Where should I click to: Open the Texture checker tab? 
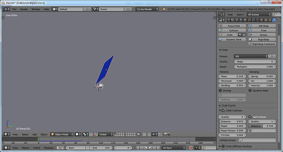click(x=266, y=20)
